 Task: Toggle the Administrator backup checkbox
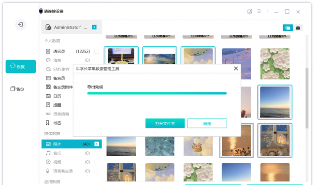click(x=94, y=27)
